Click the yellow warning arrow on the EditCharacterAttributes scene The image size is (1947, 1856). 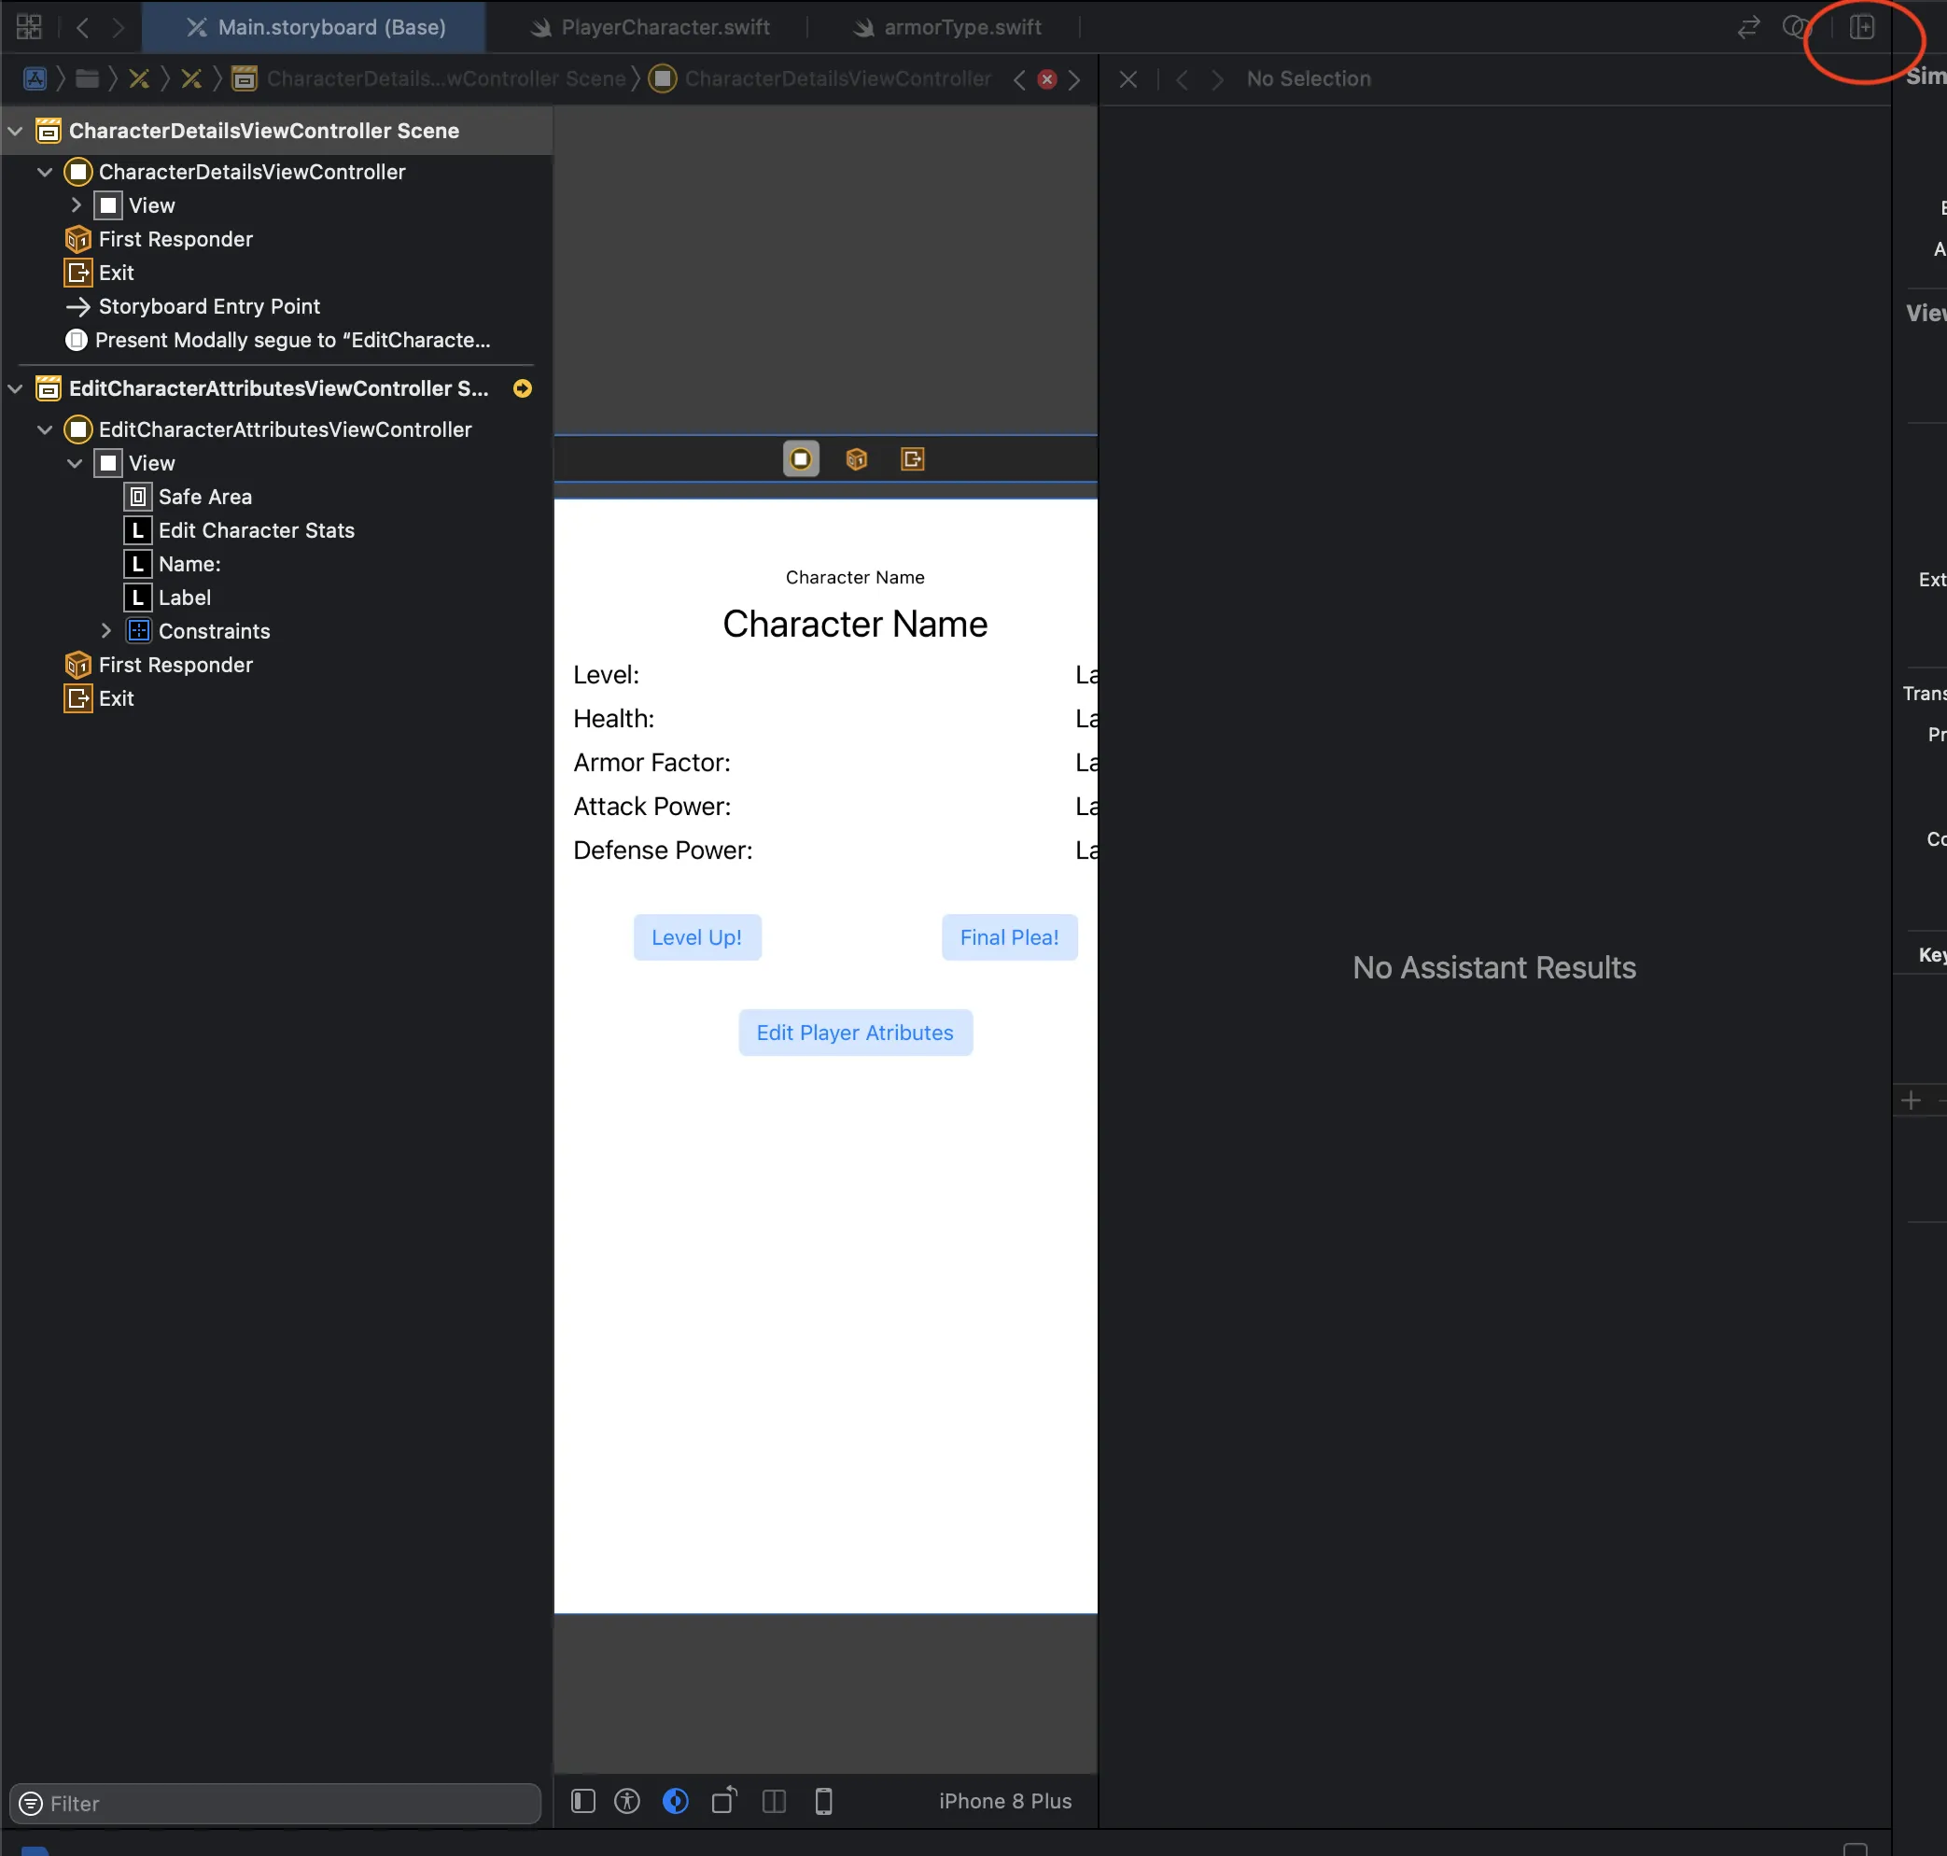(x=522, y=388)
